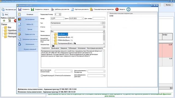Click the Прочее sidebar icon
The width and height of the screenshot is (175, 98).
click(x=19, y=29)
